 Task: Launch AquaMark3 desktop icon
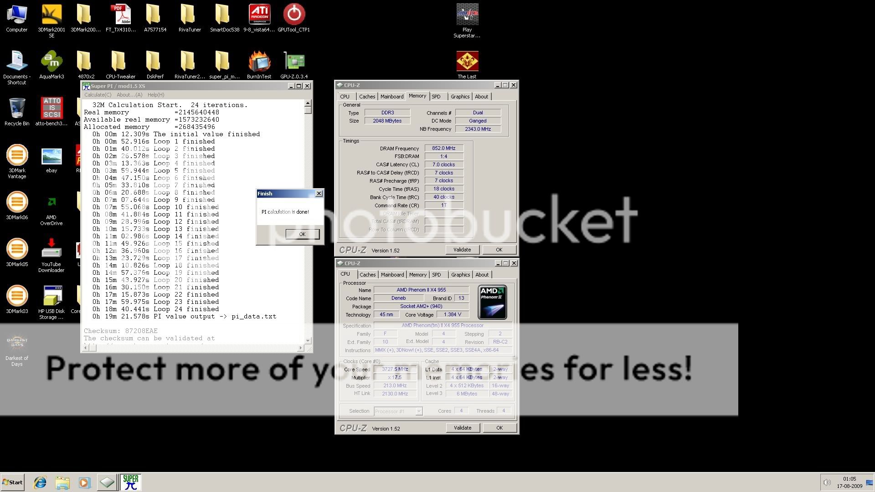pos(51,65)
